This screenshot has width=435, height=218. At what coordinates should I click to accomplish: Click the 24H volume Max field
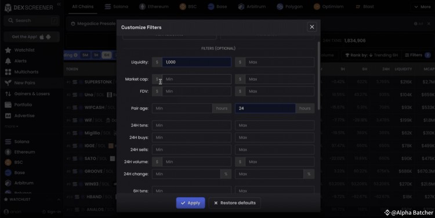pos(280,162)
